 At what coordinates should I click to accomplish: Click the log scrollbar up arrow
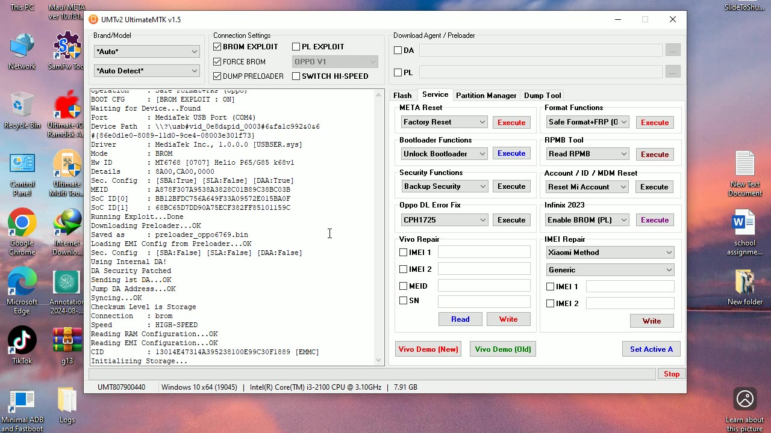(379, 95)
